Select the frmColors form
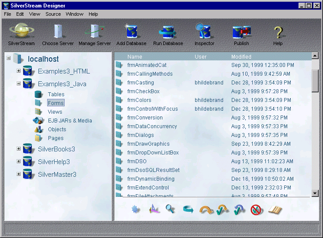Viewport: 323px width, 238px height. 139,100
